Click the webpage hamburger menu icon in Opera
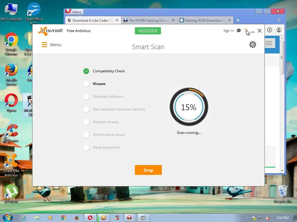 pyautogui.click(x=269, y=43)
